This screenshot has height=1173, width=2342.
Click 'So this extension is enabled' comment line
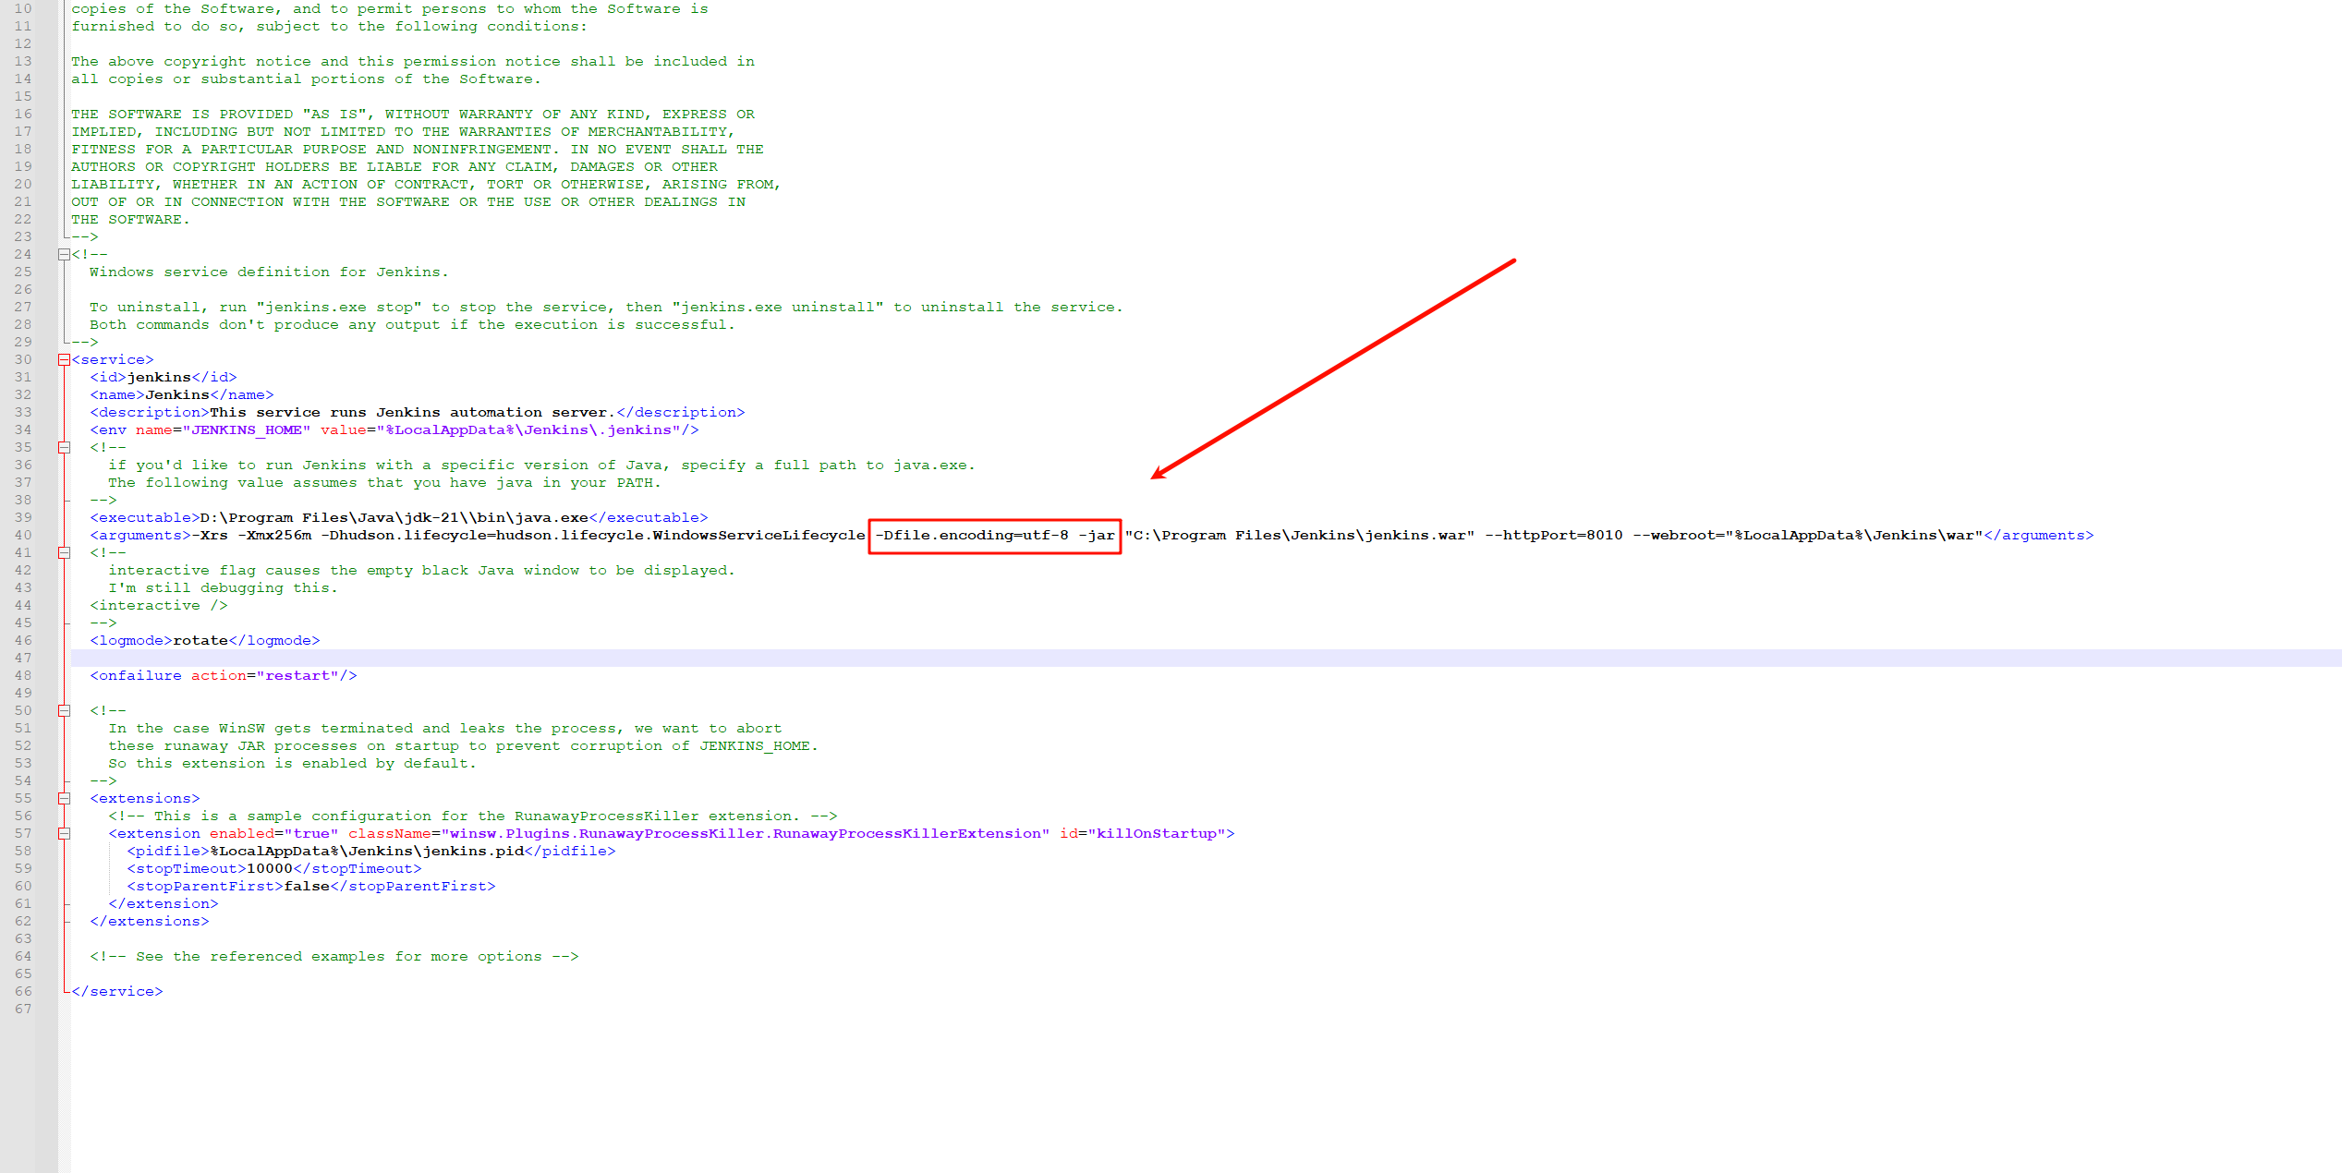[x=292, y=764]
